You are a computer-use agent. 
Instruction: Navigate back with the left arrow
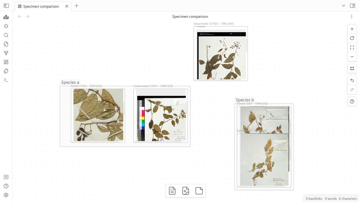tap(20, 17)
